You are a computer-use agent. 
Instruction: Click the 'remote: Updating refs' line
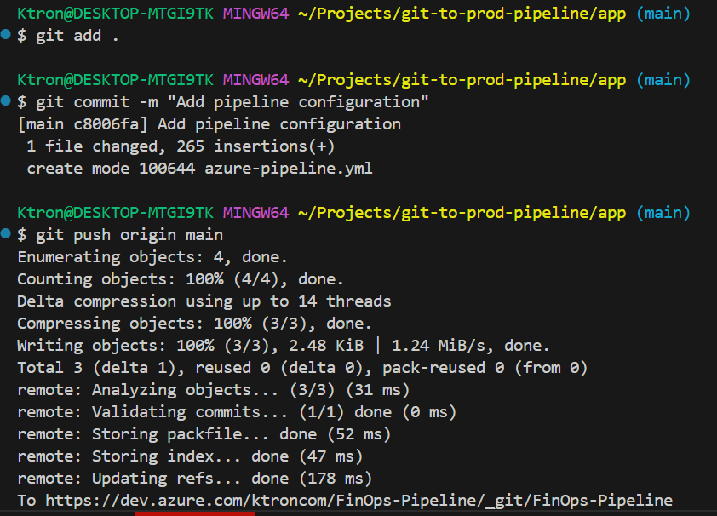pos(195,478)
